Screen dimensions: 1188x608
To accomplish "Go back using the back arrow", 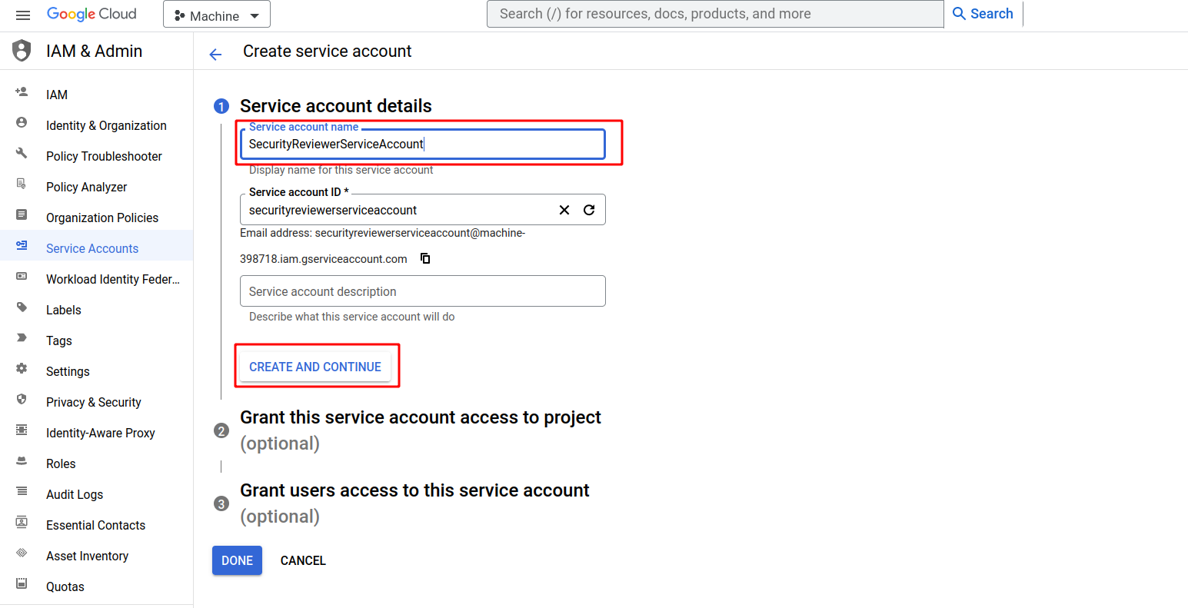I will tap(215, 54).
